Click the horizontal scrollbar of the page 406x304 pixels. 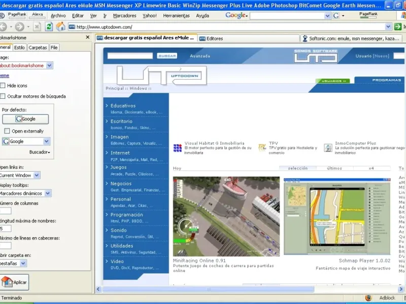coord(208,289)
